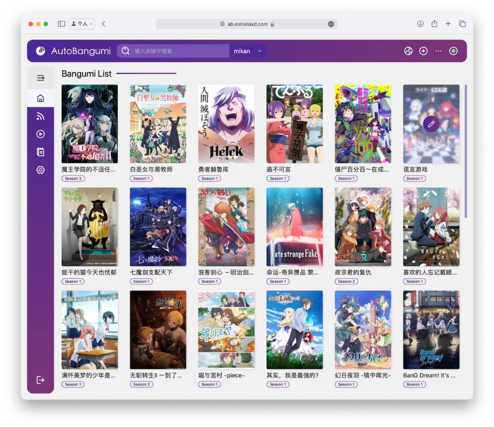
Task: Click the green running status indicator
Action: pos(454,51)
